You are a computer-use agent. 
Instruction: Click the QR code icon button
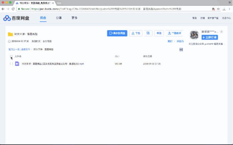click(x=148, y=33)
